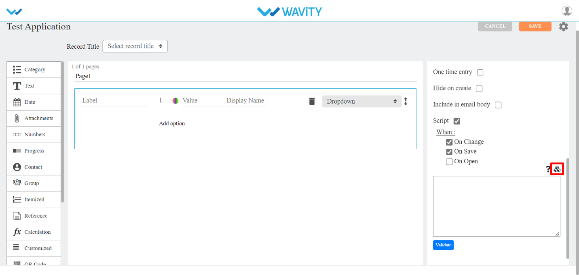Add an Itemized field from sidebar

point(34,200)
